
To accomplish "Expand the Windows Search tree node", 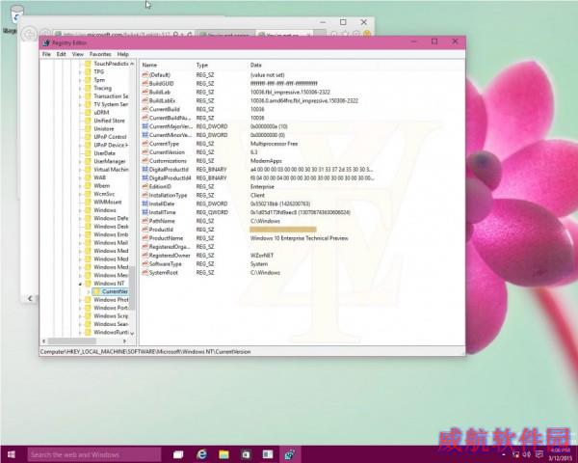I will (80, 324).
